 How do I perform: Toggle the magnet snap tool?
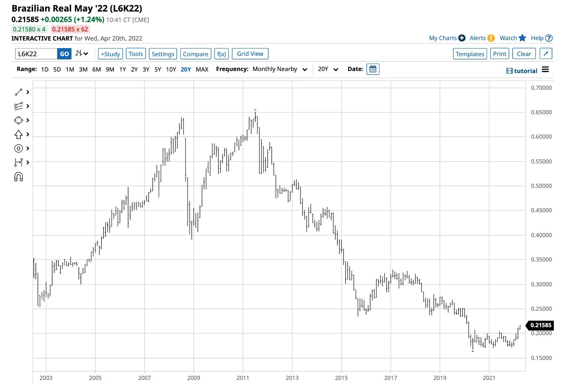pyautogui.click(x=19, y=177)
